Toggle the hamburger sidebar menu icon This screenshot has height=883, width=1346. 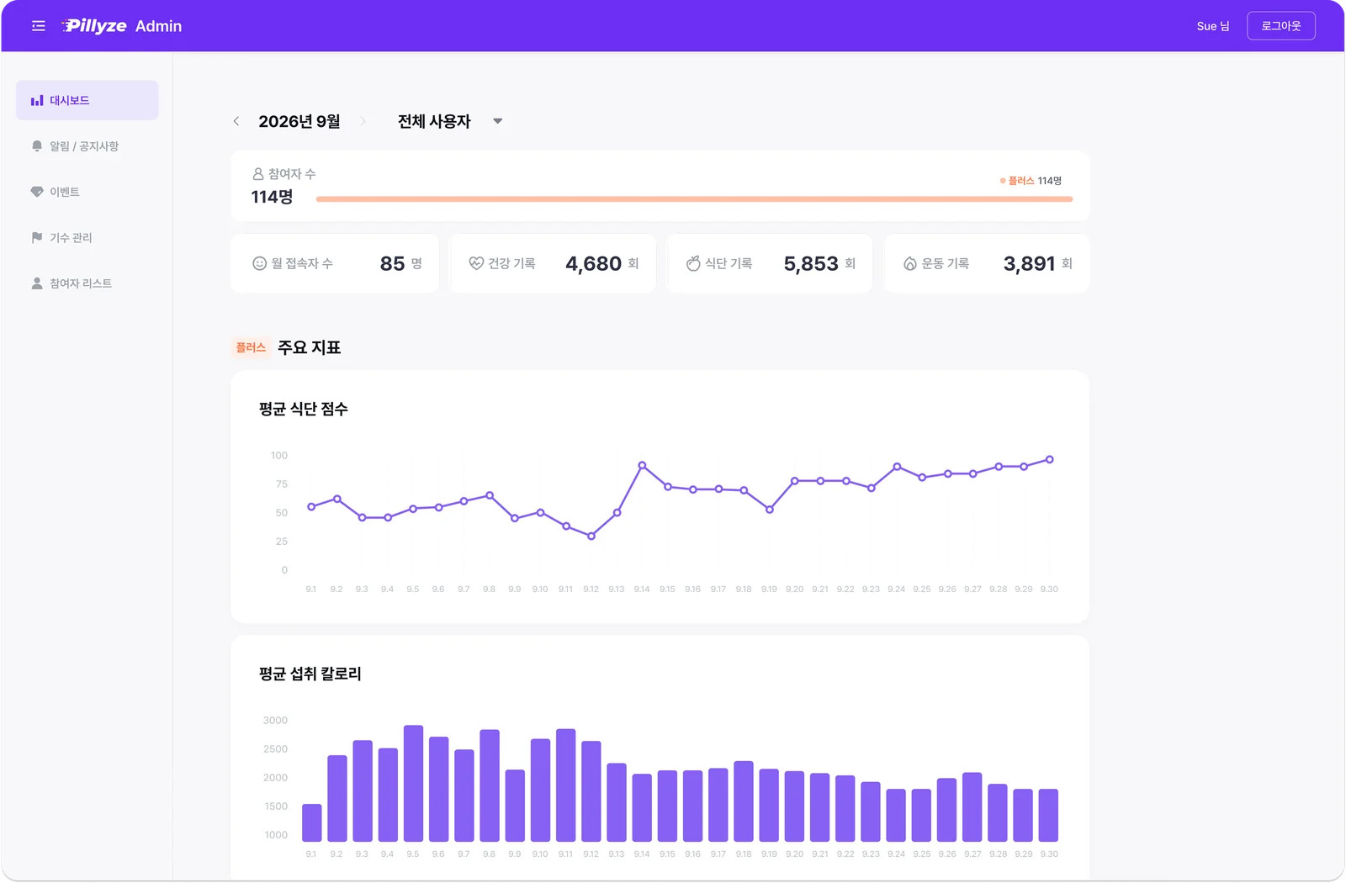[x=39, y=26]
